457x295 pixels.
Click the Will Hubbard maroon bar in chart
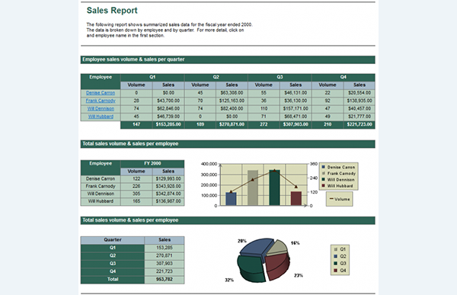pos(296,199)
